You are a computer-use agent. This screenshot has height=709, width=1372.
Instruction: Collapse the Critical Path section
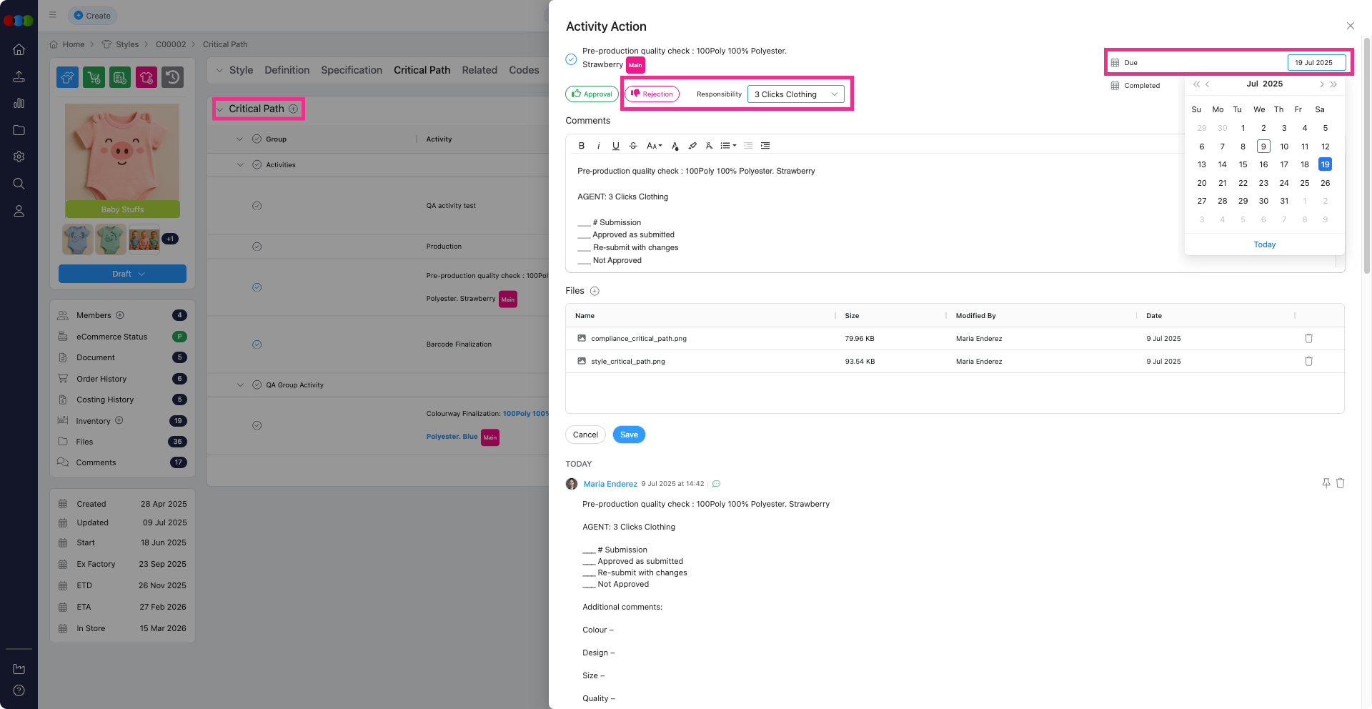coord(220,109)
